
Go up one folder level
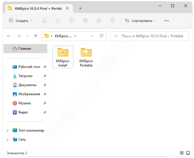(x=36, y=36)
